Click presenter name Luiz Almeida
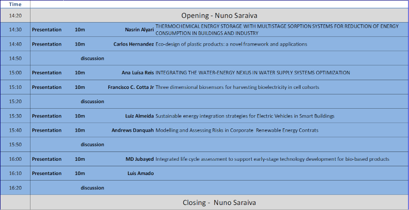The image size is (409, 210). [139, 116]
